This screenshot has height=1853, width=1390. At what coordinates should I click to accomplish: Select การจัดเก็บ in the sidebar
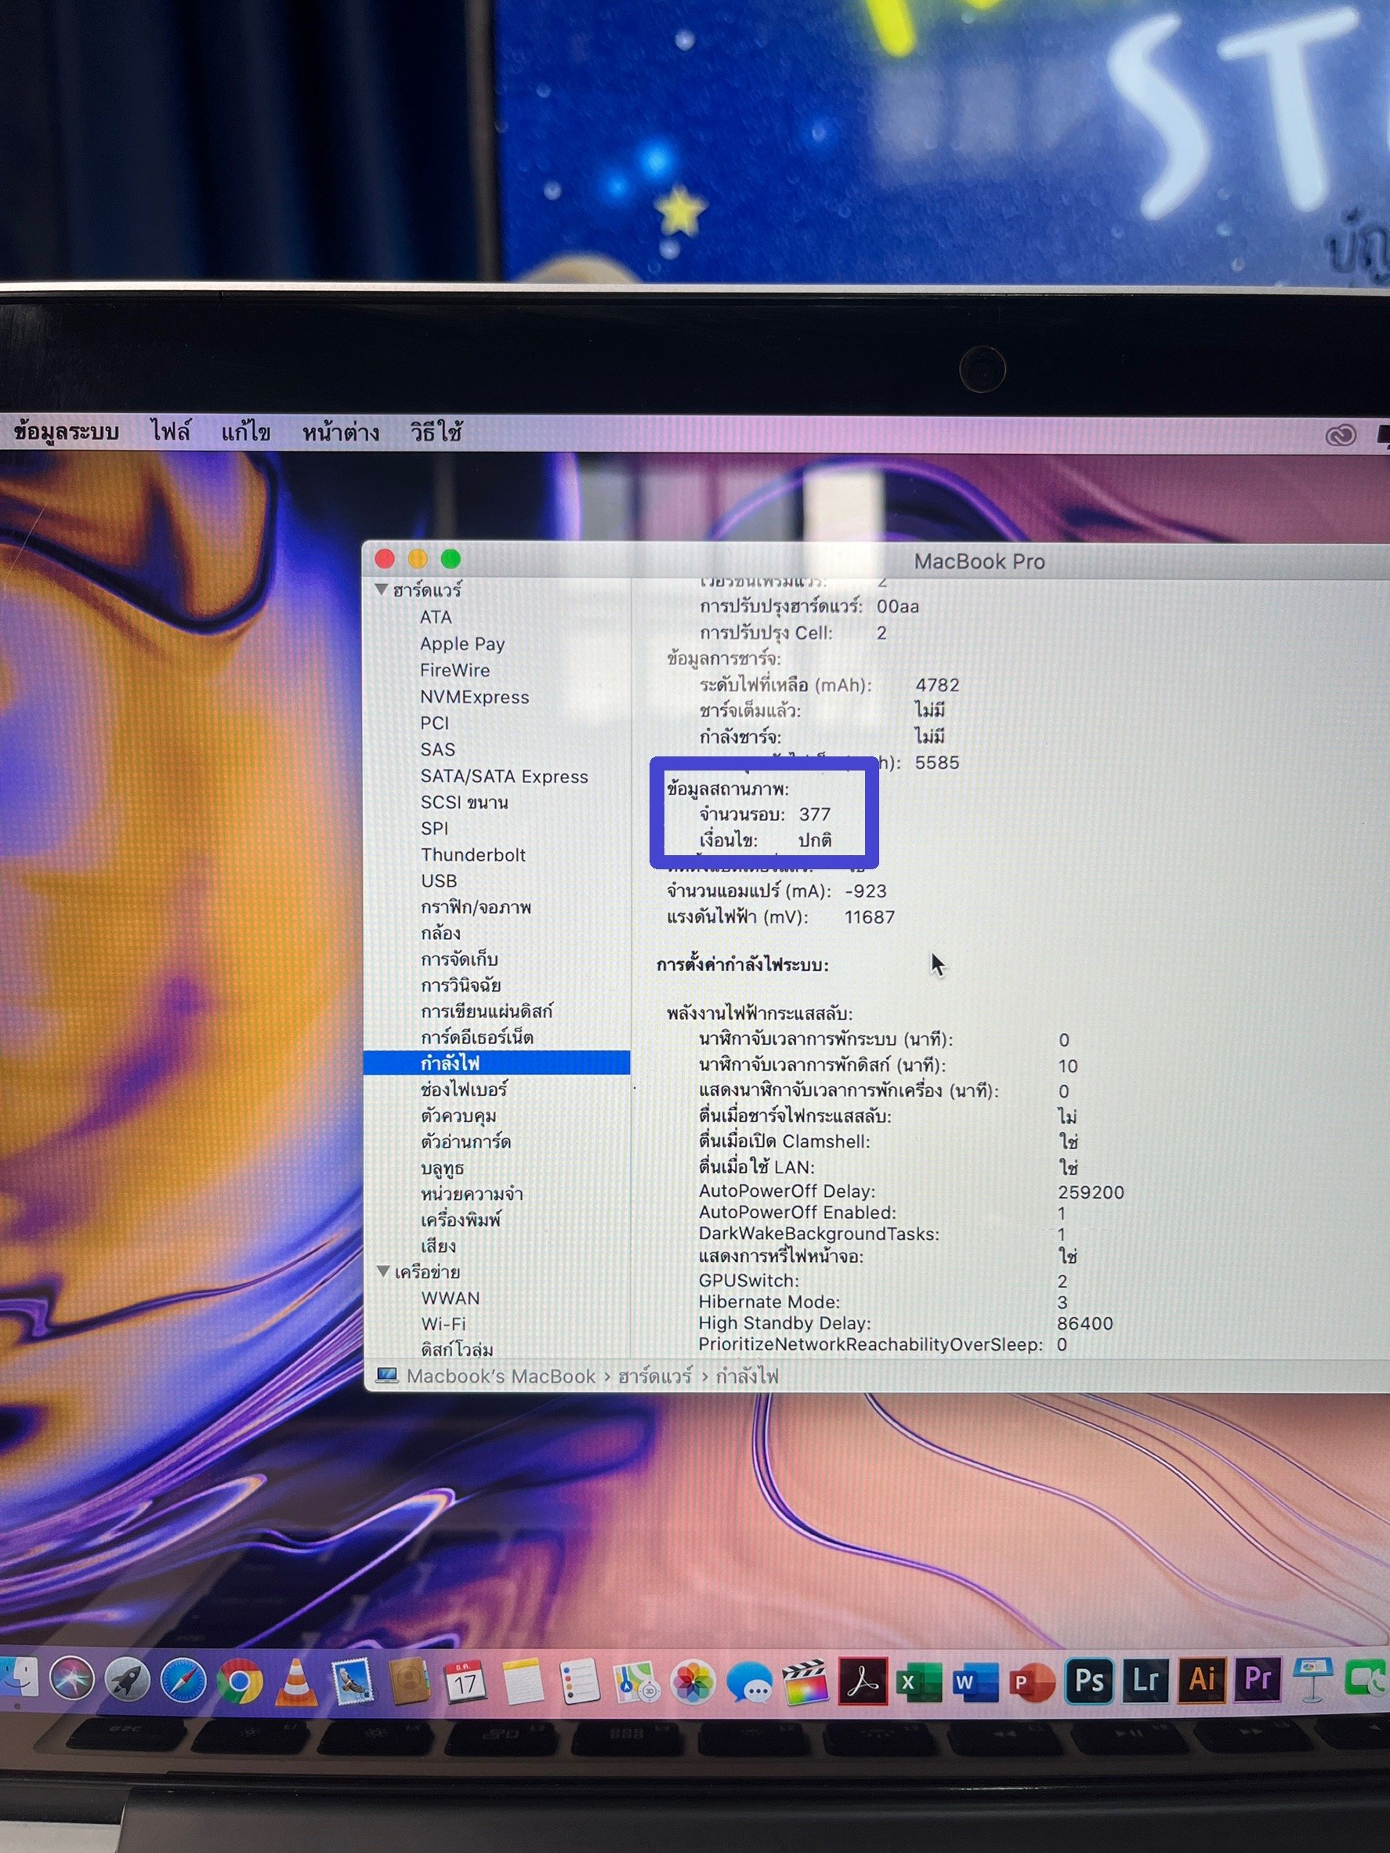pyautogui.click(x=459, y=959)
